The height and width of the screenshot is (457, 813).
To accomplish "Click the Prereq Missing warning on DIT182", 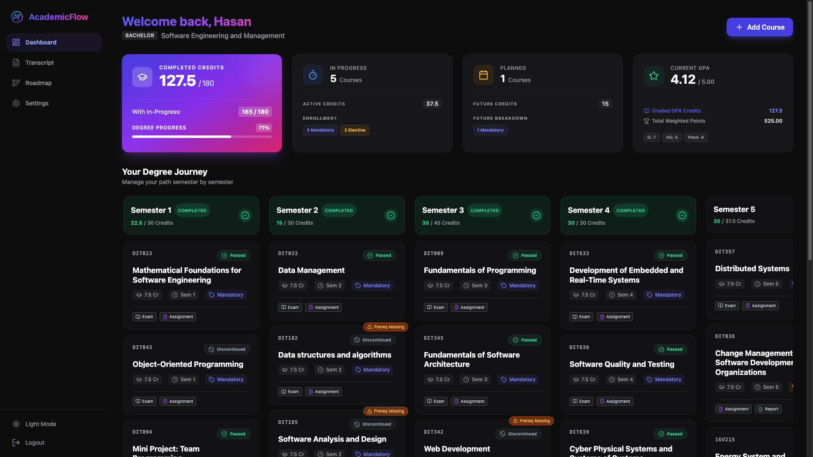I will 386,327.
